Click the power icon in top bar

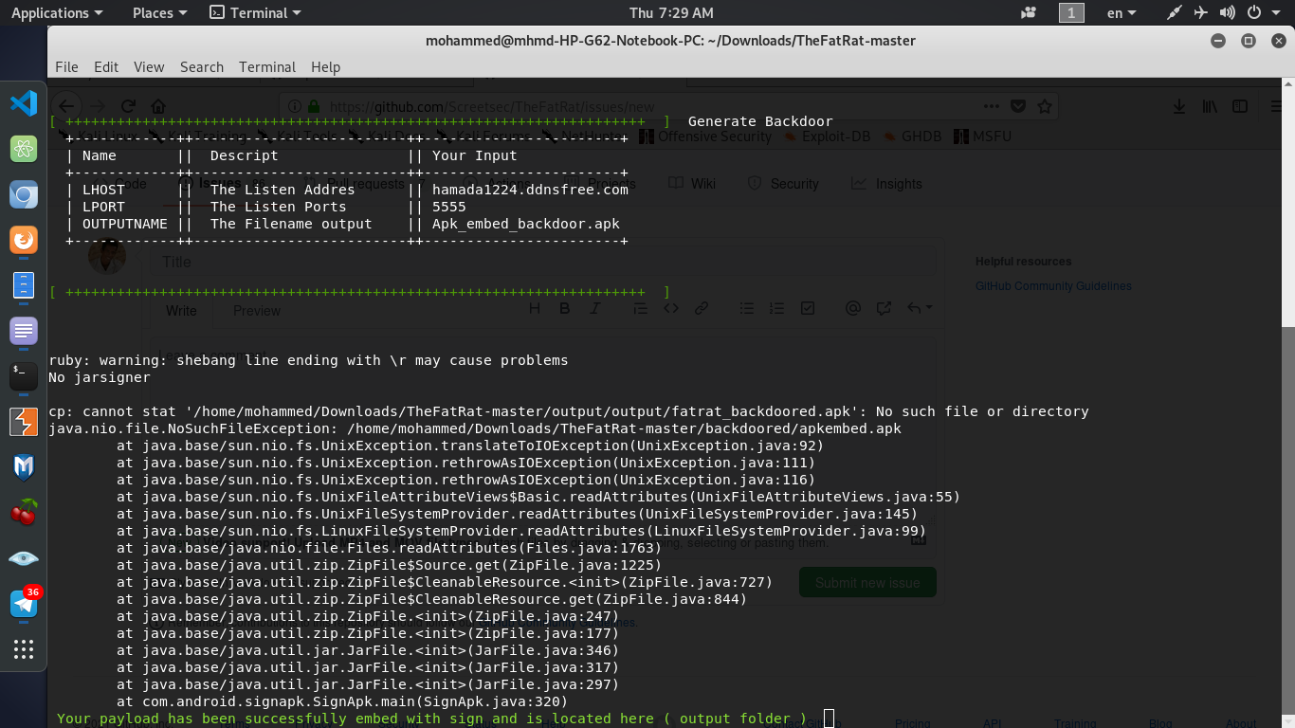click(1254, 13)
